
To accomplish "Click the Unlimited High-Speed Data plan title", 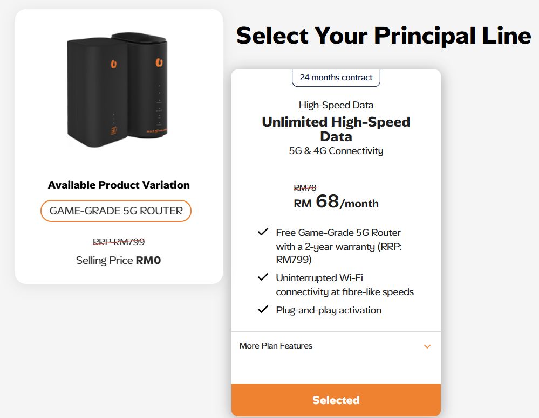I will tap(336, 129).
